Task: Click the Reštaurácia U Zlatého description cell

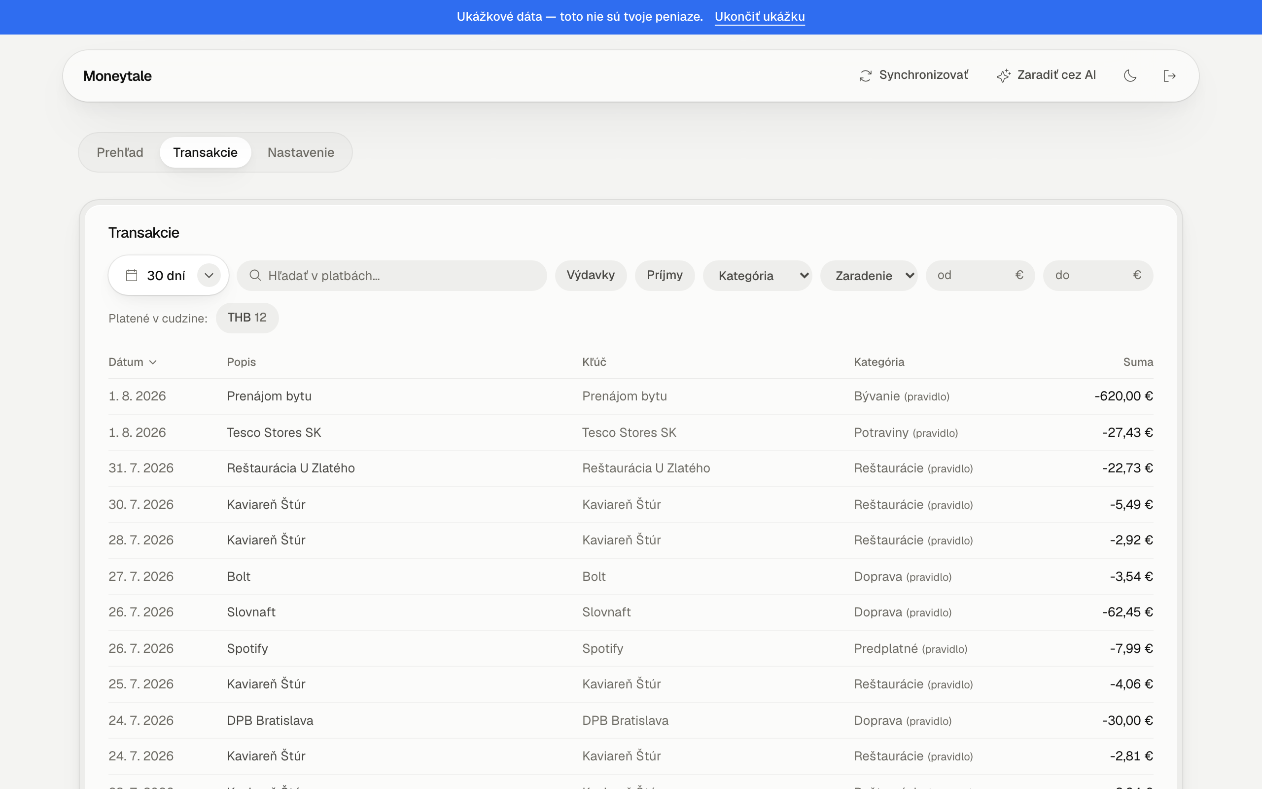Action: tap(291, 468)
